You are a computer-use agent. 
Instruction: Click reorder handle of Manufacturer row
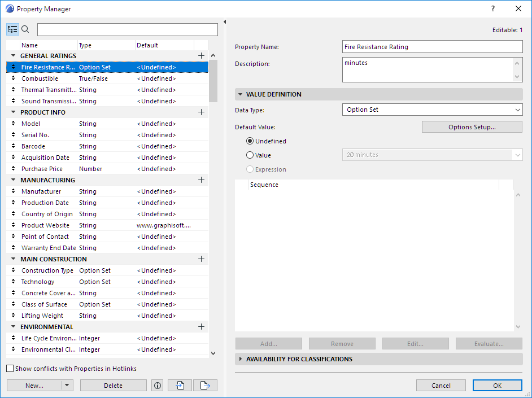pyautogui.click(x=13, y=191)
